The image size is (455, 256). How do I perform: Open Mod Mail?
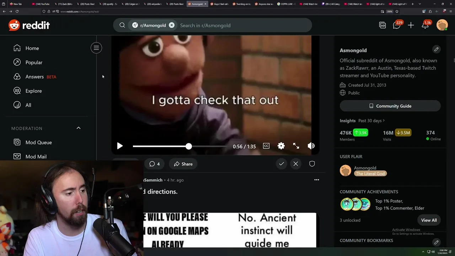(30, 156)
